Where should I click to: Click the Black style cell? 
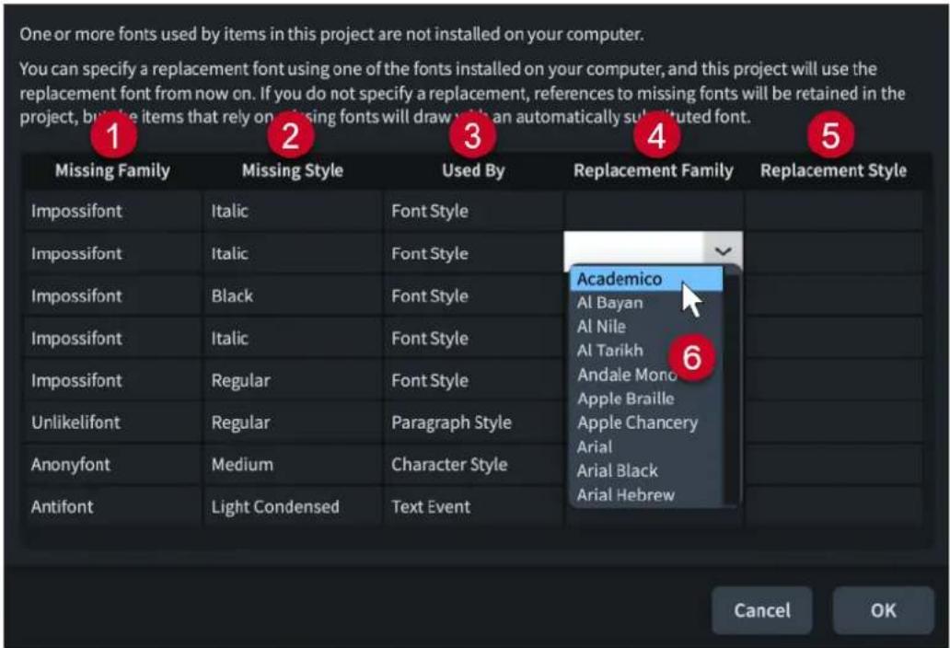pyautogui.click(x=294, y=295)
